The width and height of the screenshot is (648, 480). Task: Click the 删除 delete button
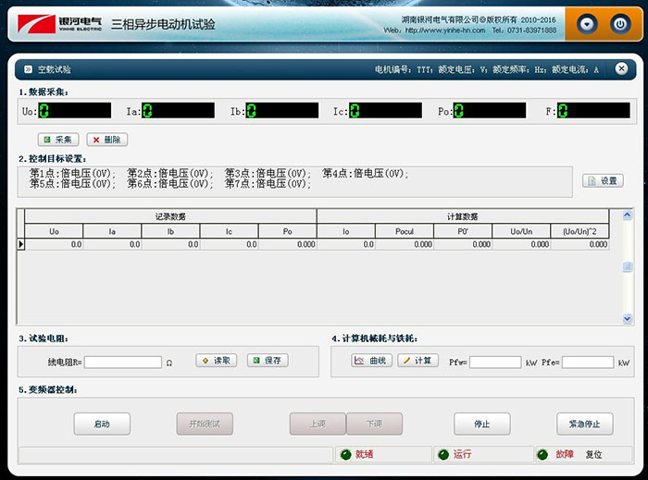click(107, 140)
